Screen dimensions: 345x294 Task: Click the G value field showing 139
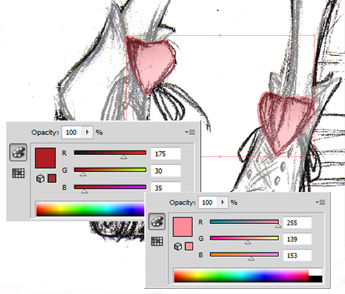coord(297,239)
